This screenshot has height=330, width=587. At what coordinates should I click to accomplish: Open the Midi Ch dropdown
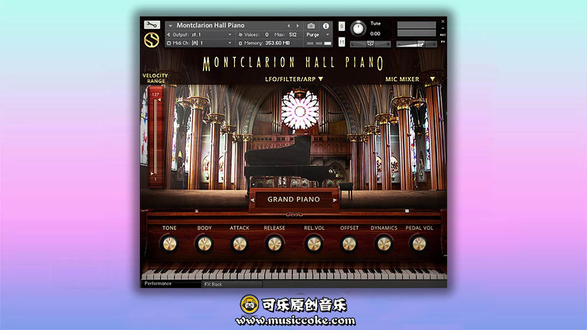point(230,43)
